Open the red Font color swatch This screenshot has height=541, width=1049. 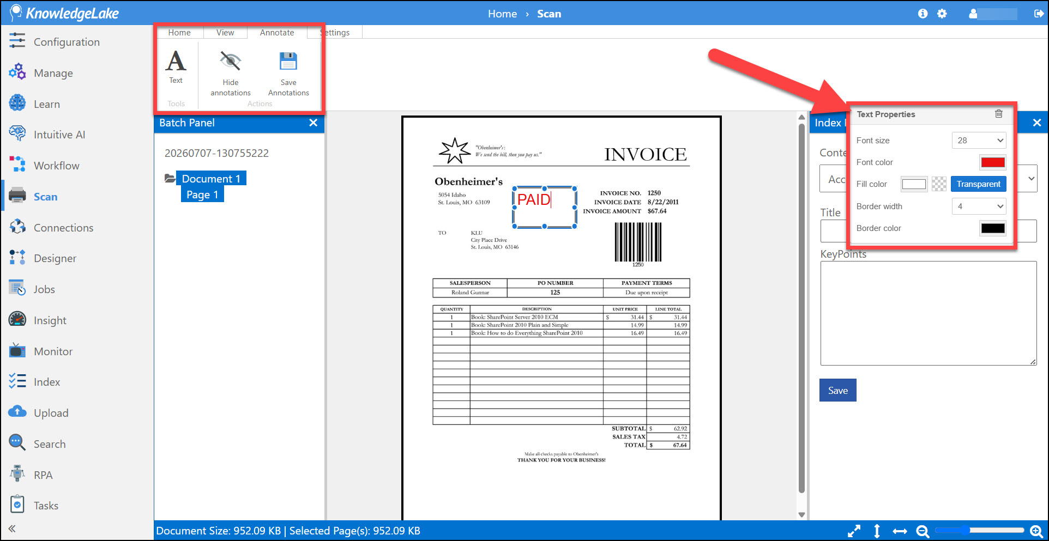(992, 162)
